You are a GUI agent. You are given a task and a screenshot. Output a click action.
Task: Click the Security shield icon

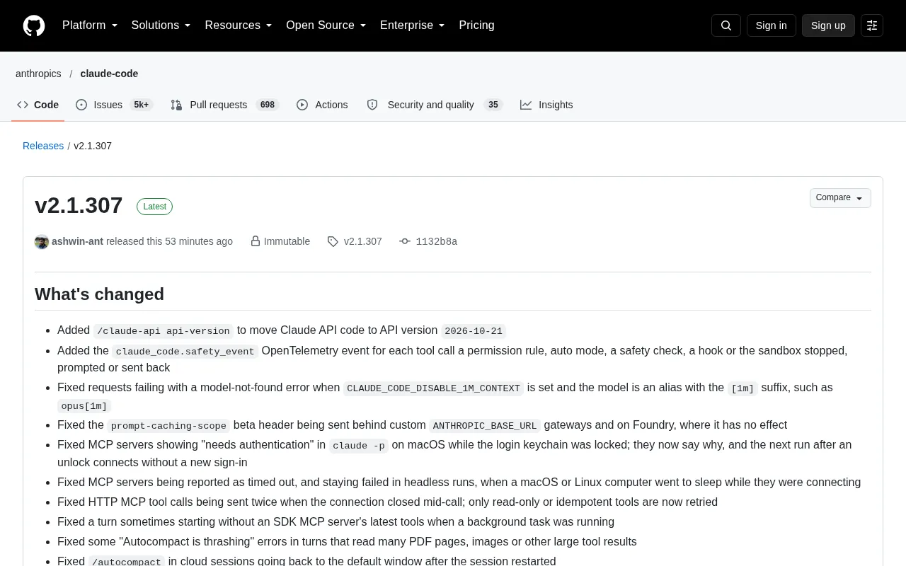click(372, 105)
